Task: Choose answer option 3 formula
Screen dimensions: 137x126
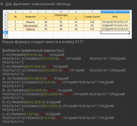Action: pyautogui.click(x=58, y=82)
